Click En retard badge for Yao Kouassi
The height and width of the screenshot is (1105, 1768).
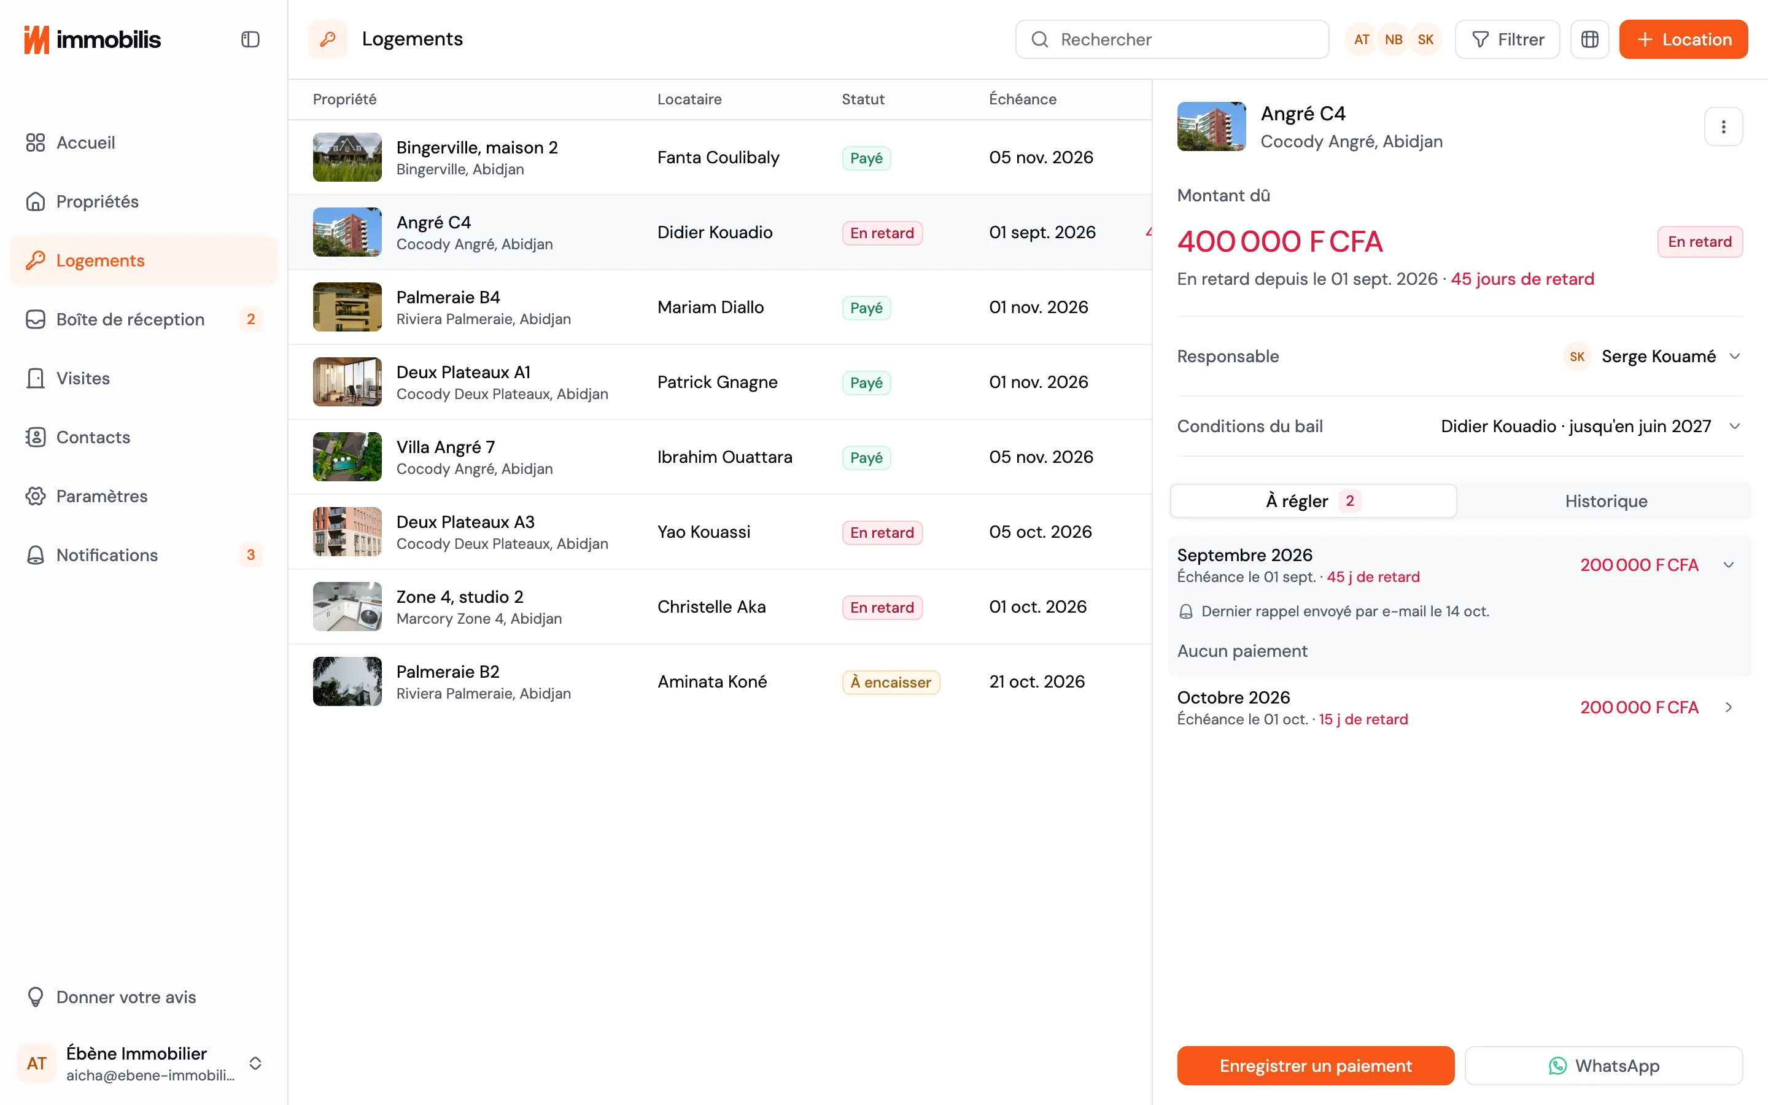tap(882, 532)
